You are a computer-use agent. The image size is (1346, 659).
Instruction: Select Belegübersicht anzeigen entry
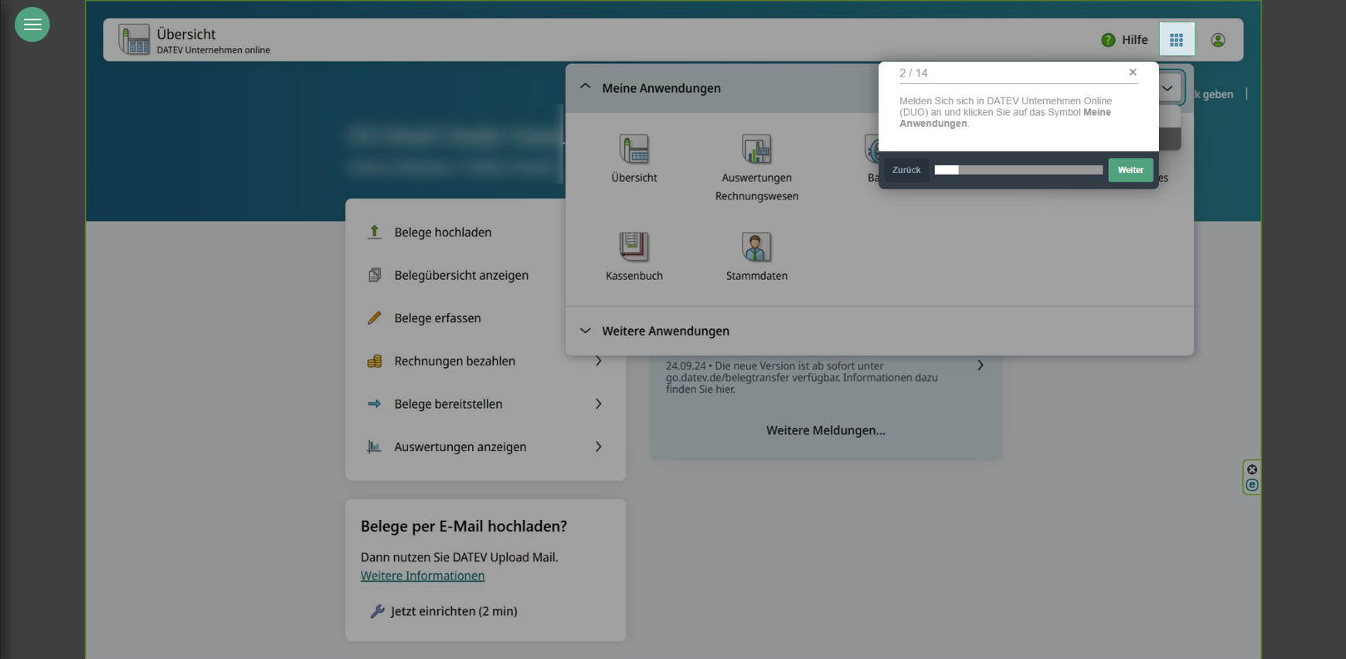pos(461,275)
